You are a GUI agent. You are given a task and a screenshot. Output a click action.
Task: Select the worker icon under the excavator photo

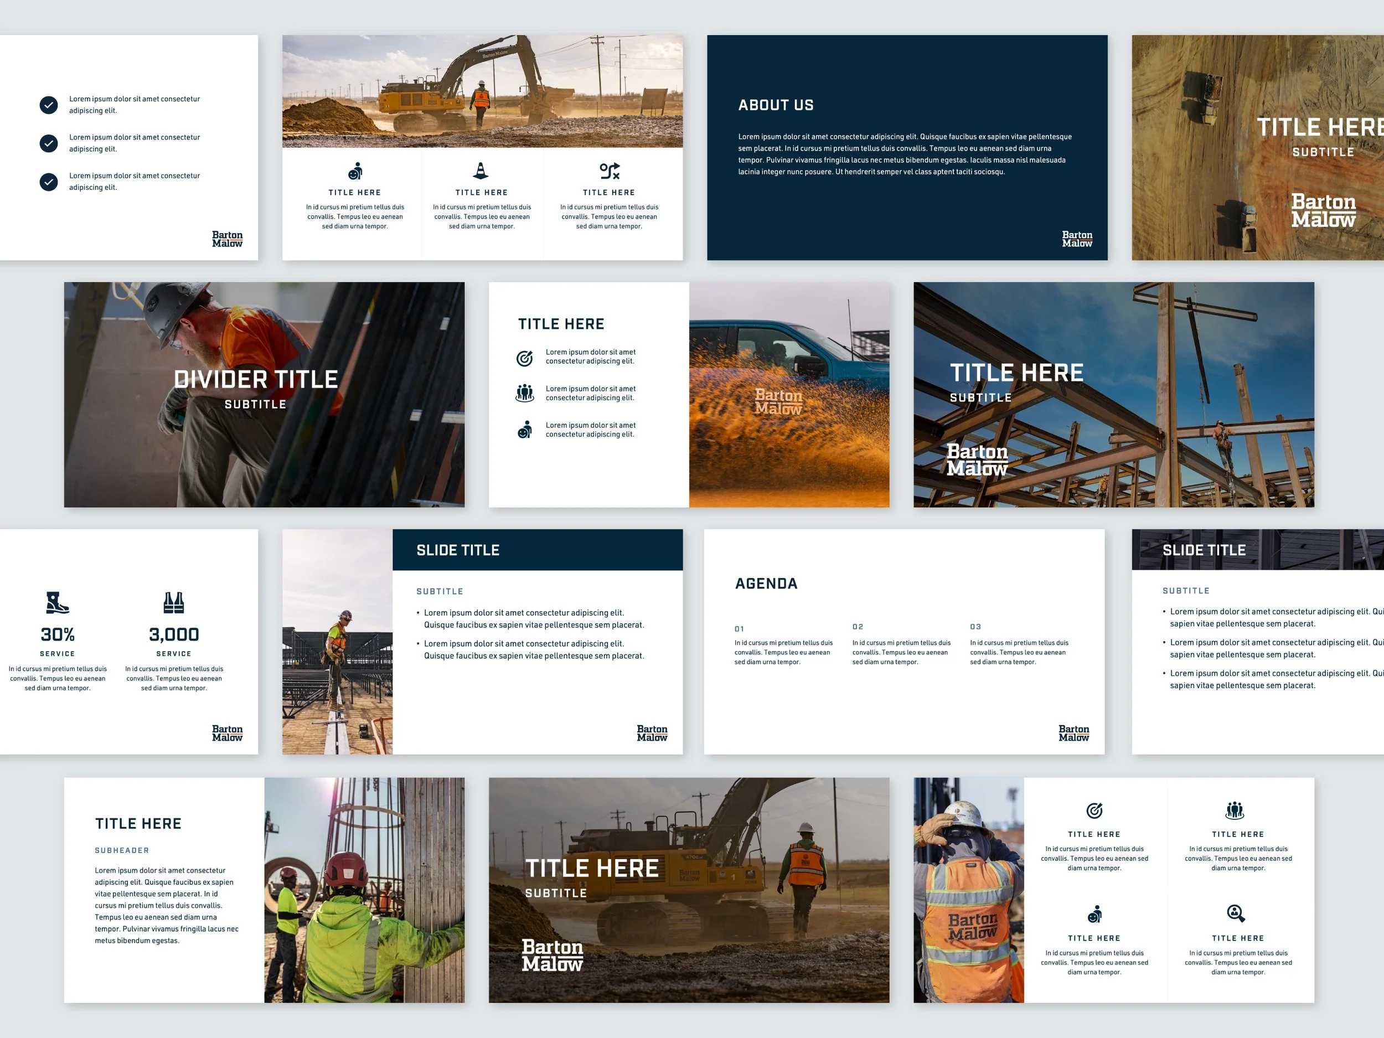(x=355, y=171)
